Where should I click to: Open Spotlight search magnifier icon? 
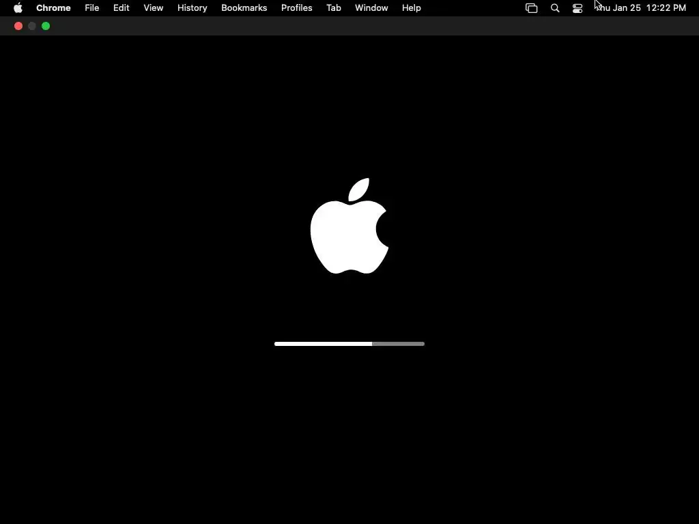point(555,8)
